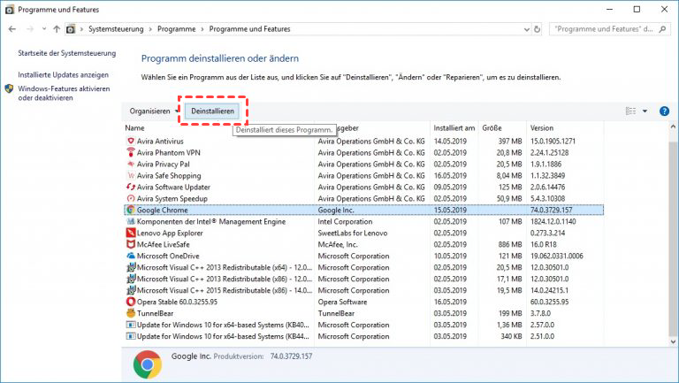Open help via the question mark icon
679x383 pixels.
pos(662,111)
